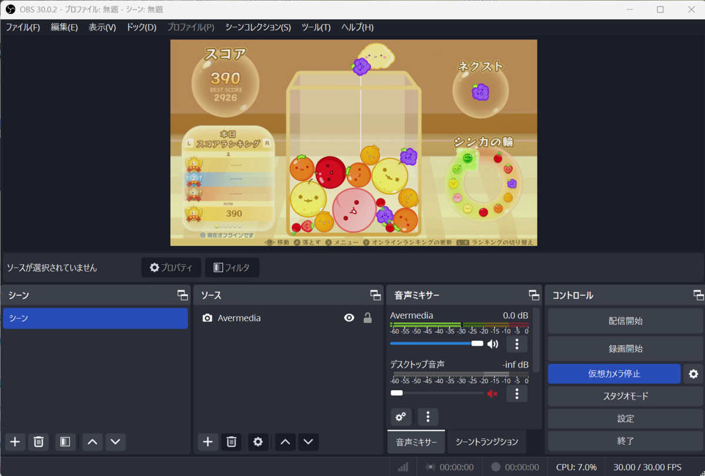Hide the Avermedia source with eye icon

pyautogui.click(x=349, y=318)
